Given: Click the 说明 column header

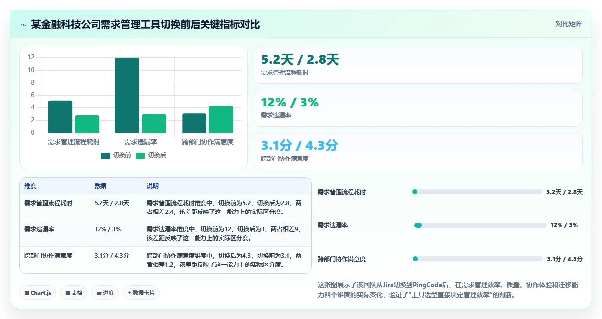Looking at the screenshot, I should 153,186.
